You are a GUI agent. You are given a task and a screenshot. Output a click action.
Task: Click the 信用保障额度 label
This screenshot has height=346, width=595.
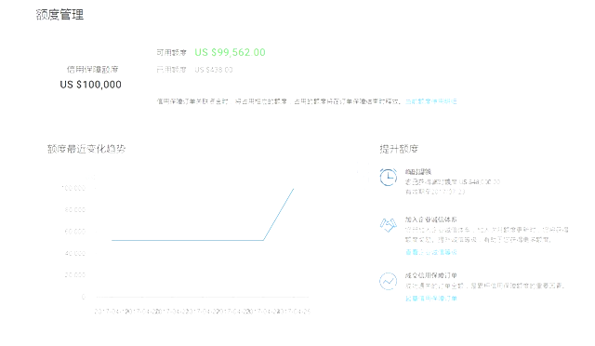click(93, 70)
